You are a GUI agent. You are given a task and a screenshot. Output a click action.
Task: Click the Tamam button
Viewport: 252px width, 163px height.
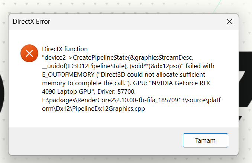[205, 140]
